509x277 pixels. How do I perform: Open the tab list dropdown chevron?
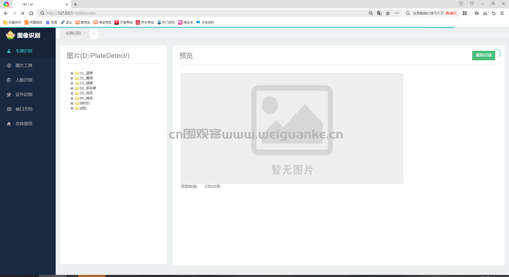[x=94, y=34]
